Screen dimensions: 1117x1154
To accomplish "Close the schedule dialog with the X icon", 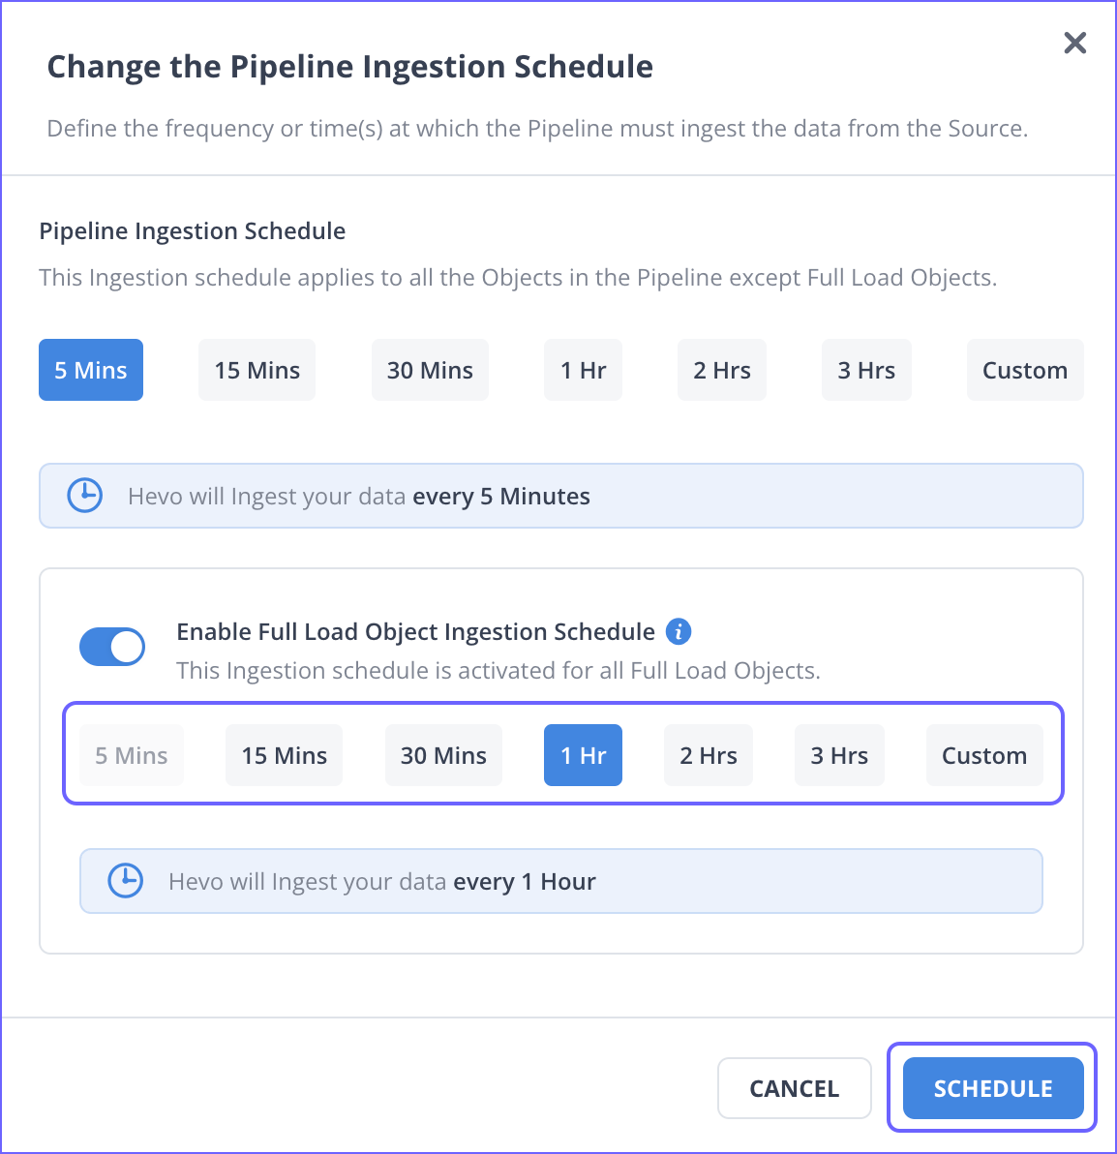I will coord(1074,43).
